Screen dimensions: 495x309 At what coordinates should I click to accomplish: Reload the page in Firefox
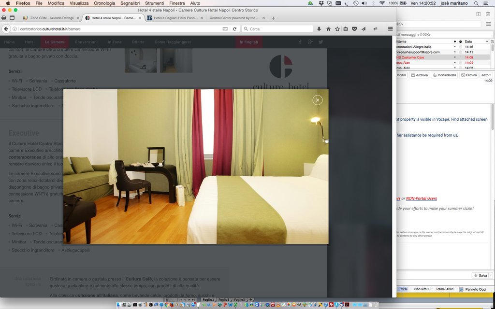234,28
